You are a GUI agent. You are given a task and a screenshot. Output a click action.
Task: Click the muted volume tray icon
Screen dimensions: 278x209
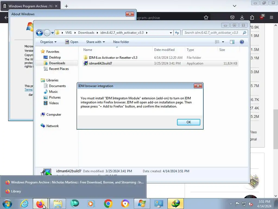tap(251, 204)
